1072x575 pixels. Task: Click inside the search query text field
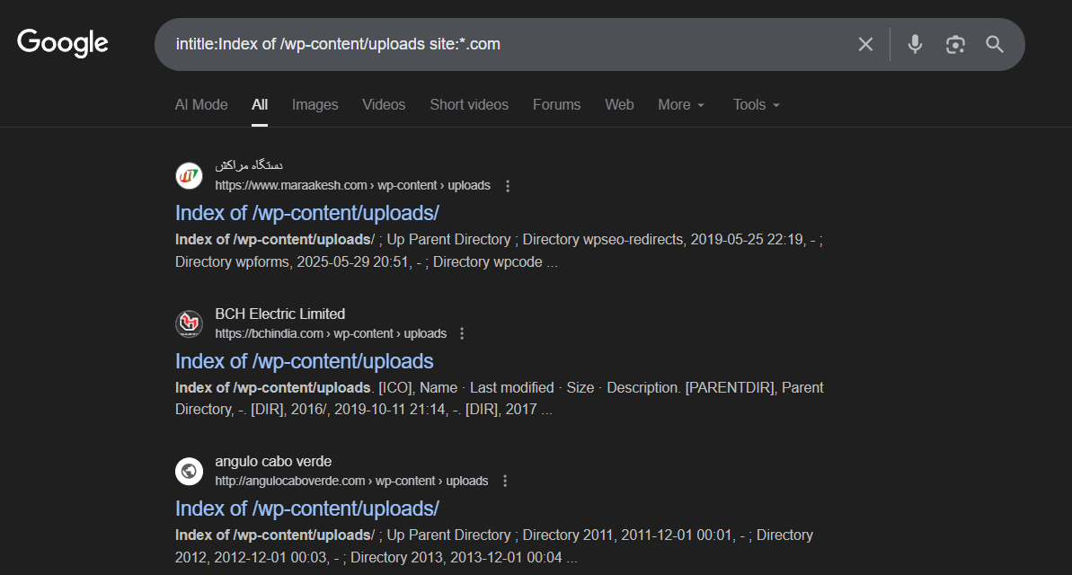pos(503,44)
